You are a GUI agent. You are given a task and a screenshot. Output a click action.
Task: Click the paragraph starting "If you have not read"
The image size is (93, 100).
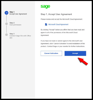(63, 44)
